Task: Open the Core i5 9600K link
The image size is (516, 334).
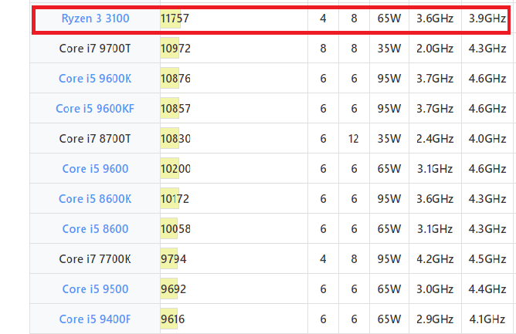Action: tap(95, 79)
